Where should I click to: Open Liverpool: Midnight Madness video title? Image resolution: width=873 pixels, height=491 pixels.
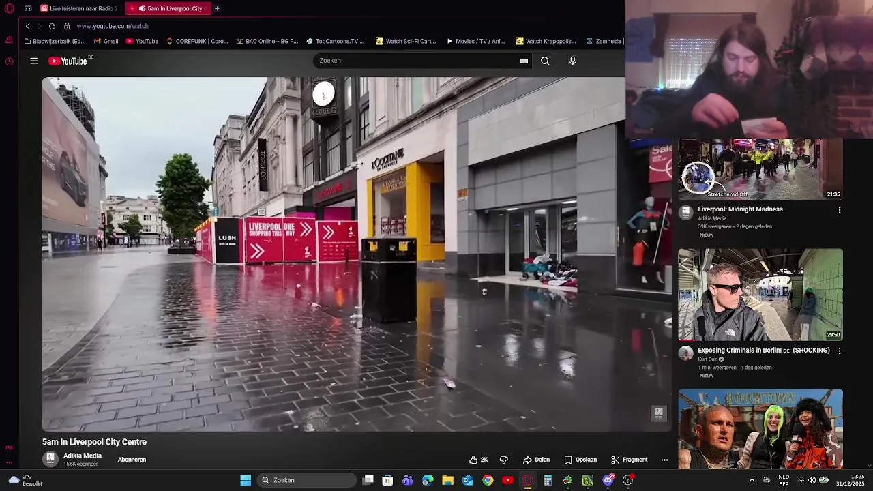[x=740, y=209]
